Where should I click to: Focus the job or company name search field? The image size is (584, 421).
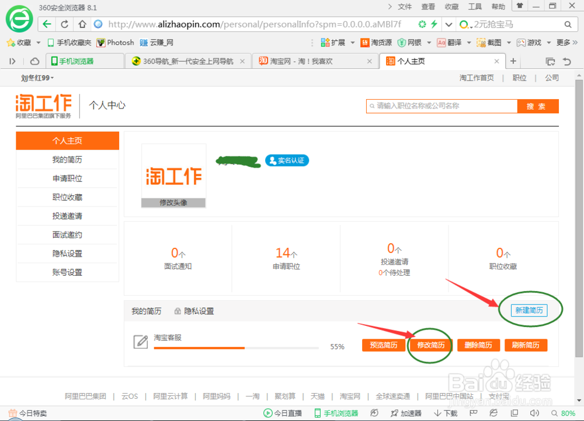442,106
